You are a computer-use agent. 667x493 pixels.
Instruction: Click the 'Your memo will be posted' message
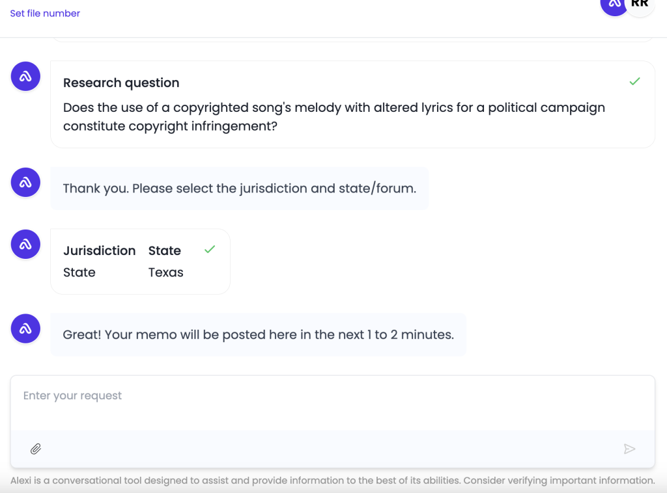[x=258, y=335]
